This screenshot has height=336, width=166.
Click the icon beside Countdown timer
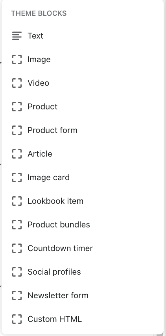click(17, 248)
